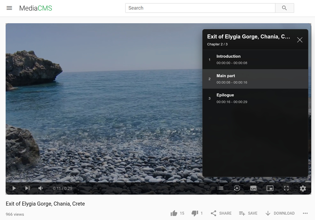Open the hamburger navigation menu

click(9, 8)
